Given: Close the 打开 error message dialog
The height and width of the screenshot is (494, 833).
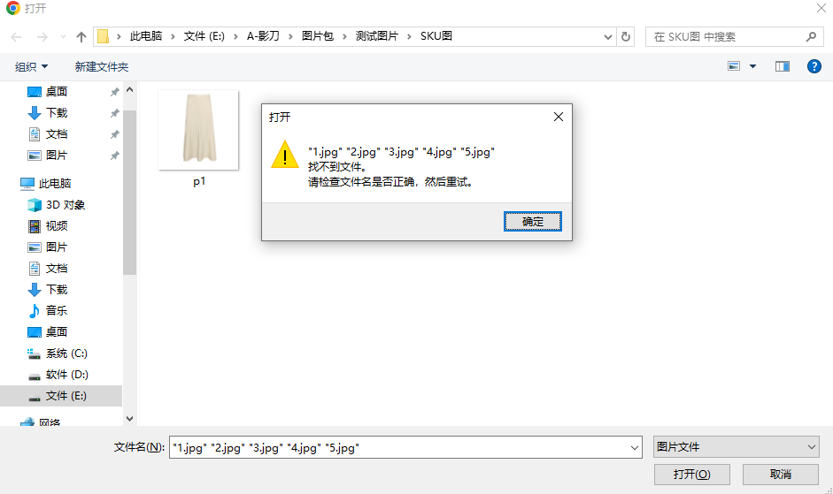Looking at the screenshot, I should [558, 117].
